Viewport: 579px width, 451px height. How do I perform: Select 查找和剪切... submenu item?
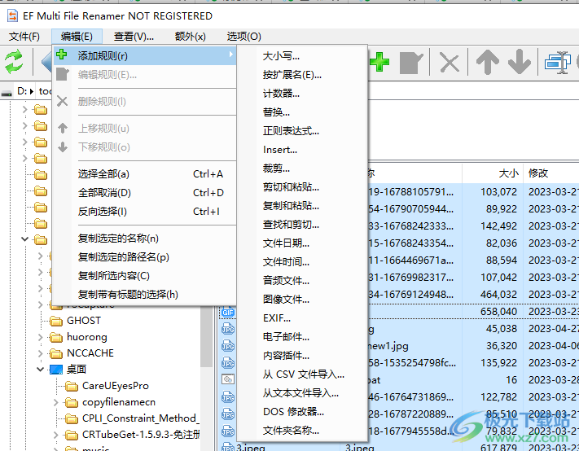(x=302, y=225)
